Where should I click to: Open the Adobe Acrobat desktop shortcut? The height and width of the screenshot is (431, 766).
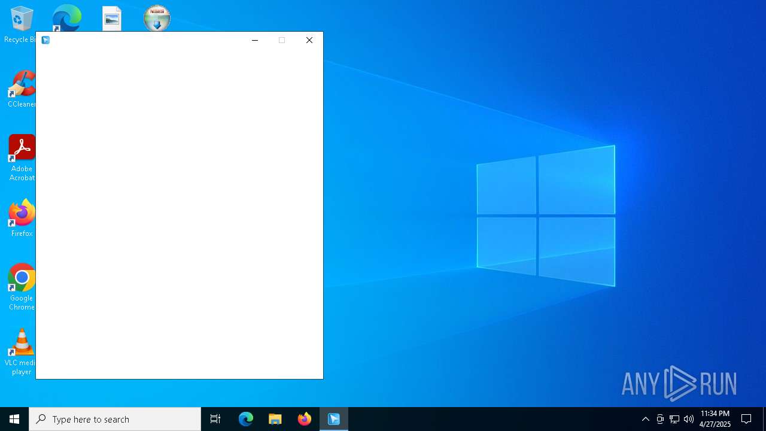22,158
